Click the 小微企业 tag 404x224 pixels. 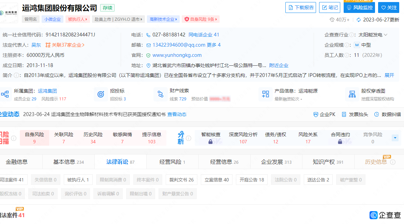pos(52,19)
